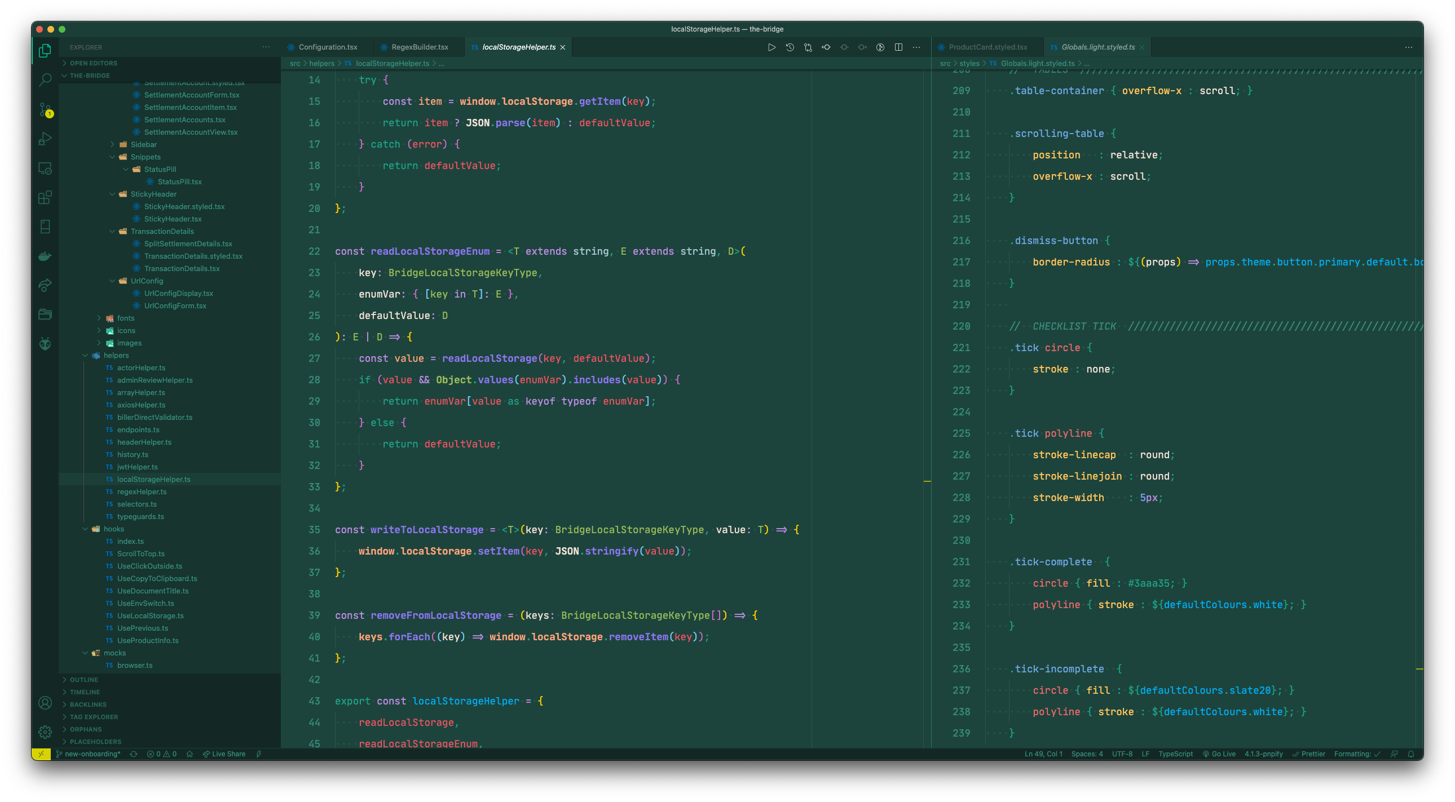Screen dimensions: 1455x802
Task: Open the Remote Explorer panel
Action: click(45, 169)
